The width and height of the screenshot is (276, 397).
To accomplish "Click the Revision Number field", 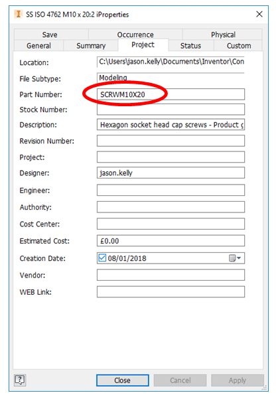I will pos(171,141).
